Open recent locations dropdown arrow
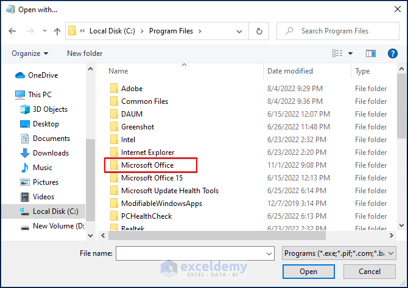 44,31
